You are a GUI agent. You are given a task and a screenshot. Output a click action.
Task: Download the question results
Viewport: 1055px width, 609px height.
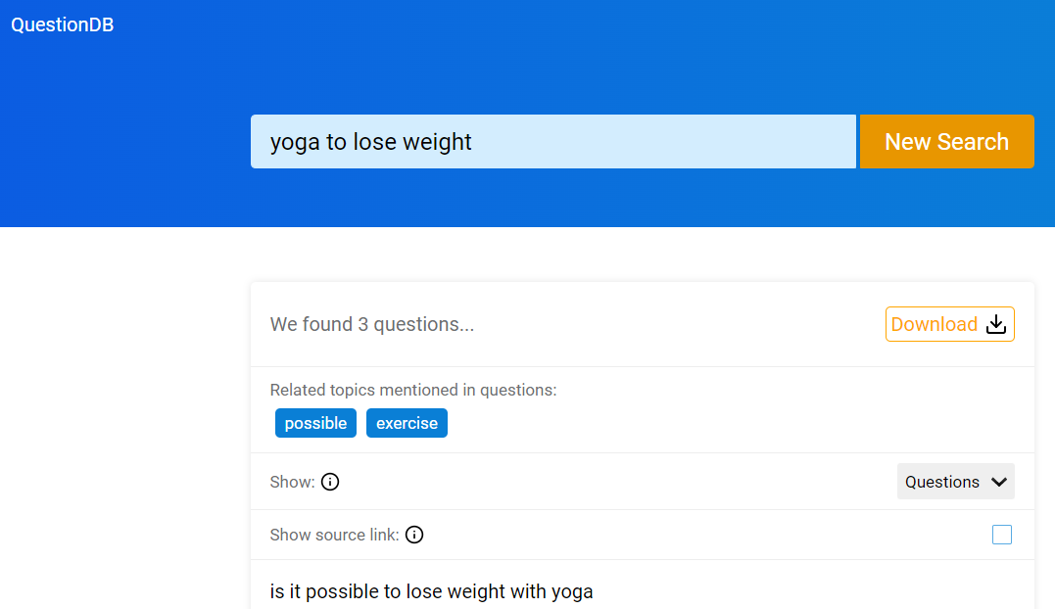pyautogui.click(x=949, y=324)
